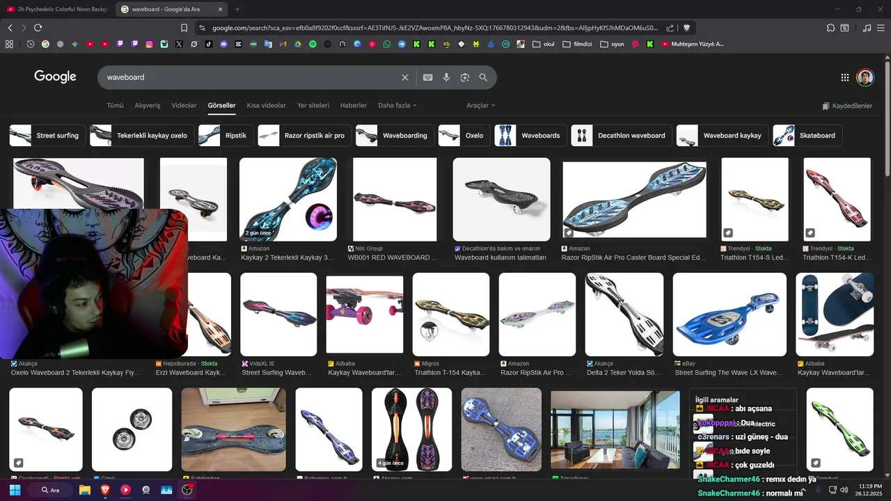This screenshot has height=501, width=891.
Task: Bookmark this page via address bar icon
Action: pos(184,28)
